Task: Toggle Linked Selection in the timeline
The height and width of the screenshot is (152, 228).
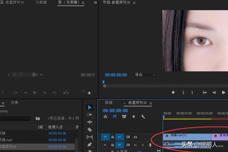Action: (x=124, y=117)
